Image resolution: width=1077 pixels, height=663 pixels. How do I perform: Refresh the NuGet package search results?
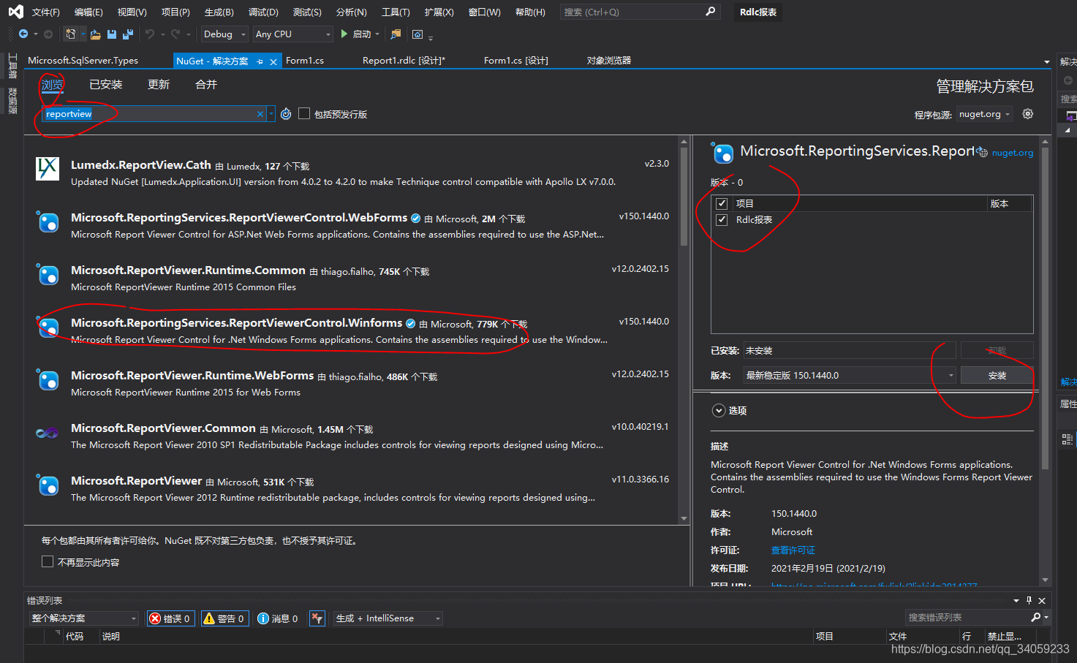coord(286,114)
